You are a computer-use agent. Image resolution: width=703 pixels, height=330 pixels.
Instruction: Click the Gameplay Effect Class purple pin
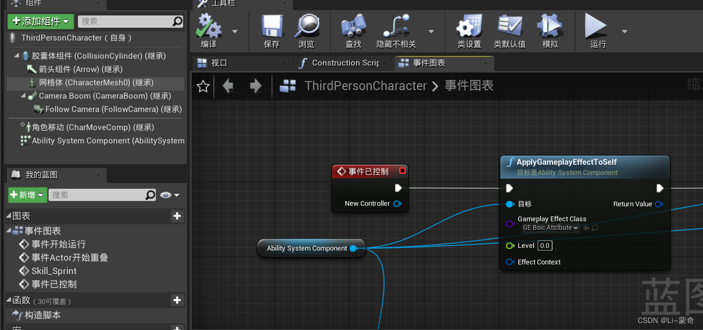[x=509, y=223]
